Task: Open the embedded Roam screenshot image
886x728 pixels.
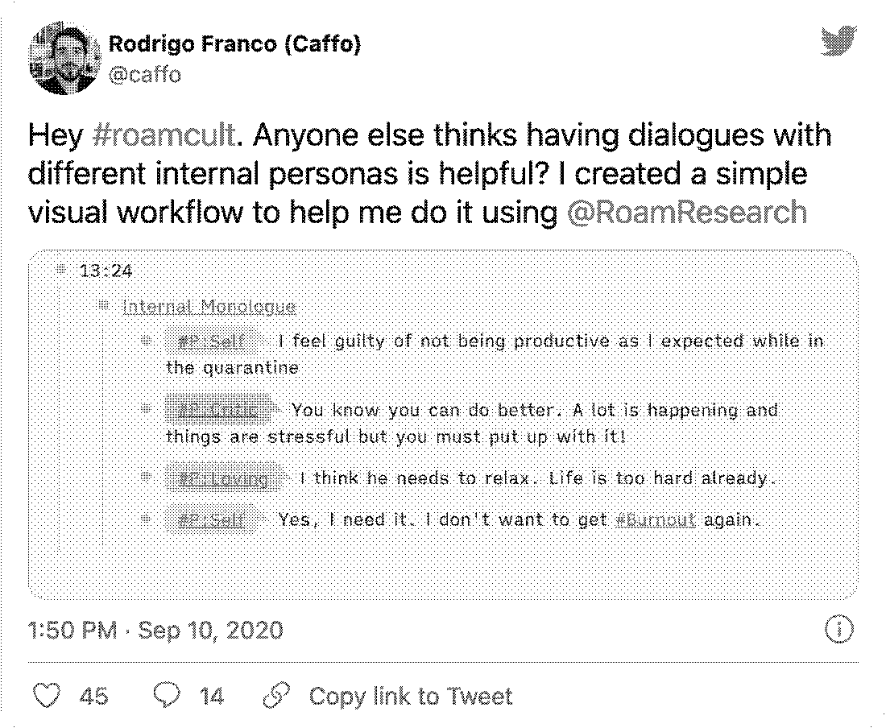Action: (x=443, y=424)
